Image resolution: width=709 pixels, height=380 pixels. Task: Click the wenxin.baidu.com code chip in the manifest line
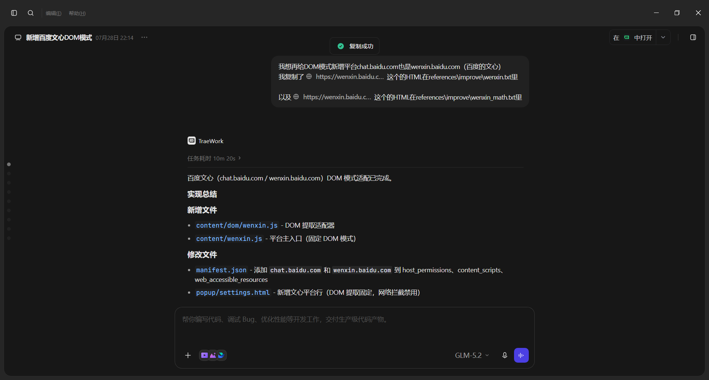click(362, 270)
